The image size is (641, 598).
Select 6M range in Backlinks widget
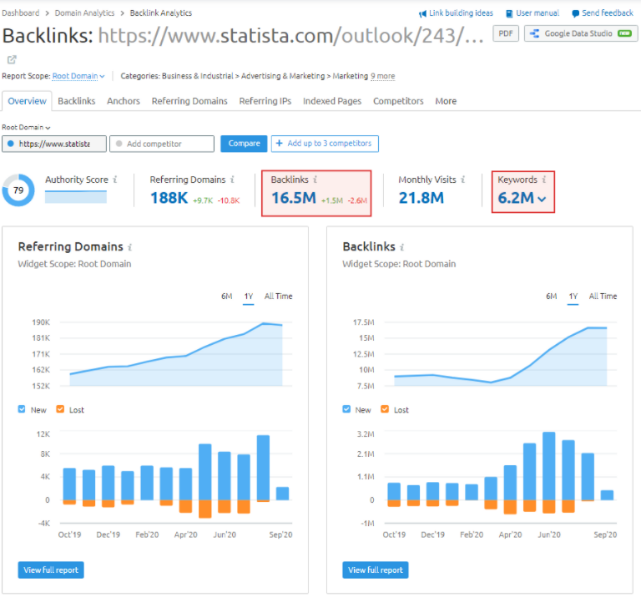coord(551,296)
